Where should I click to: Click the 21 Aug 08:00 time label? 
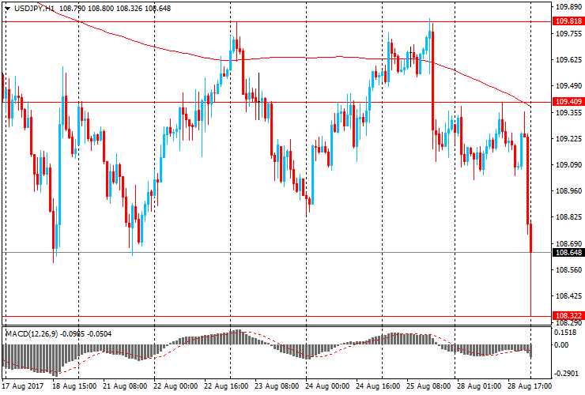(x=125, y=386)
